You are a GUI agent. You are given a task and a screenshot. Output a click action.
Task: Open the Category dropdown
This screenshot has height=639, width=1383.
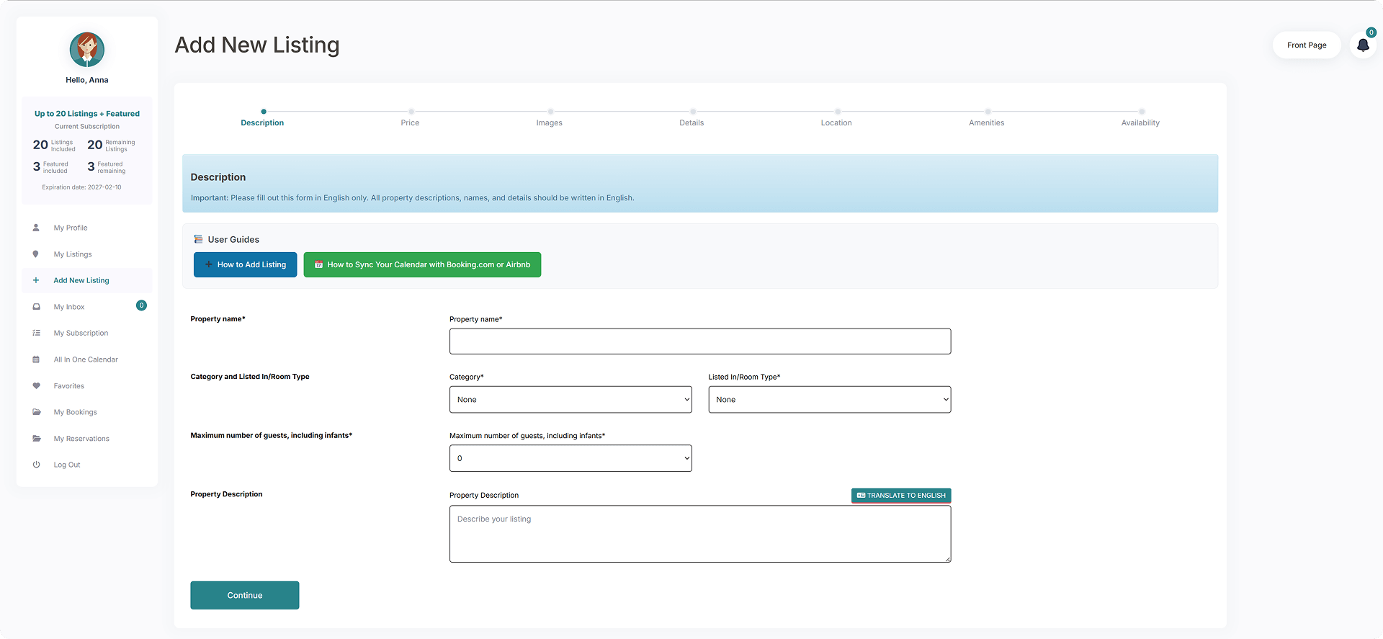570,400
